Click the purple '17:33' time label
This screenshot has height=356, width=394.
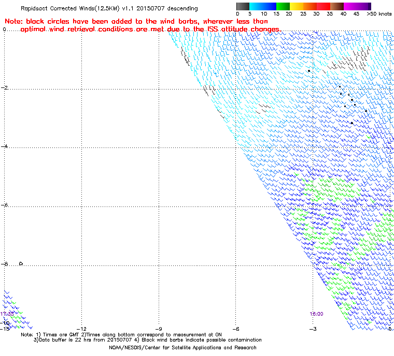pos(7,314)
